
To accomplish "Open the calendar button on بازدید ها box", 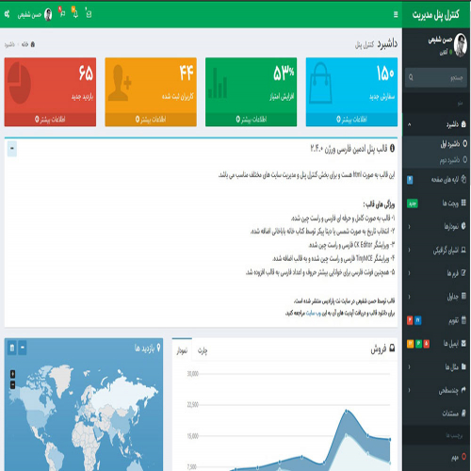I will pos(12,348).
